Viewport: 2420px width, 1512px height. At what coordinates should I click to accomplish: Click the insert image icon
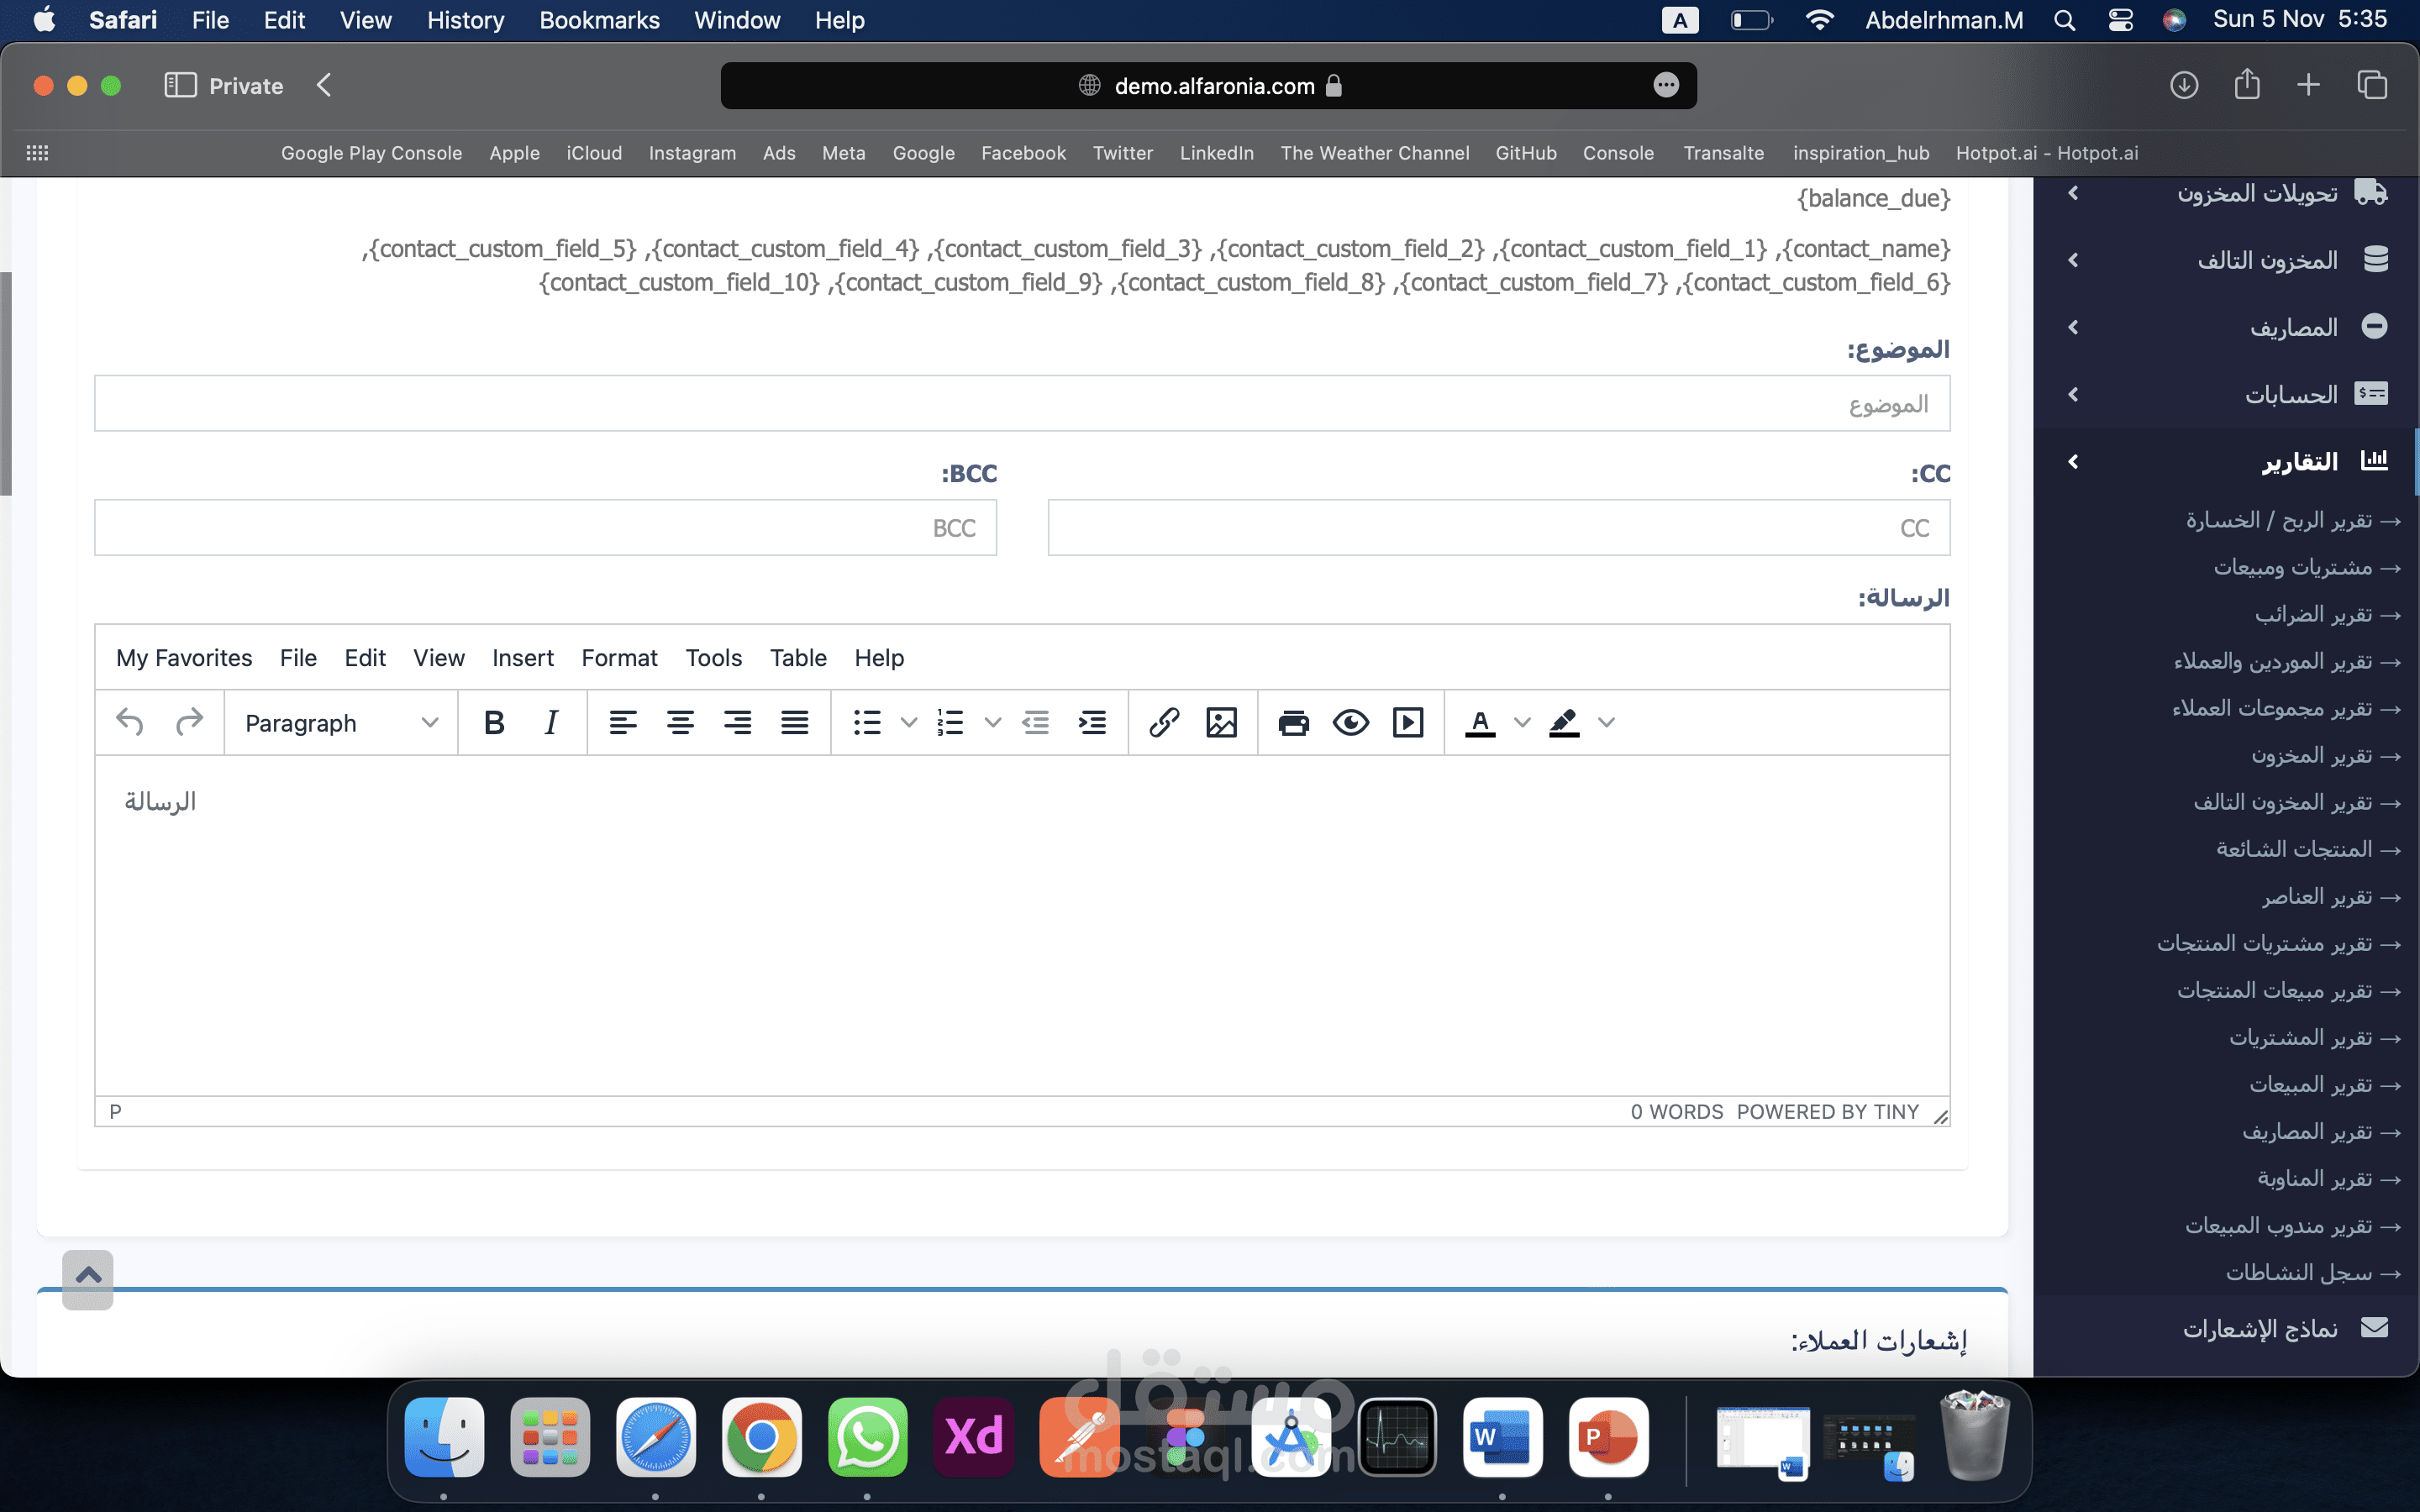click(1221, 722)
